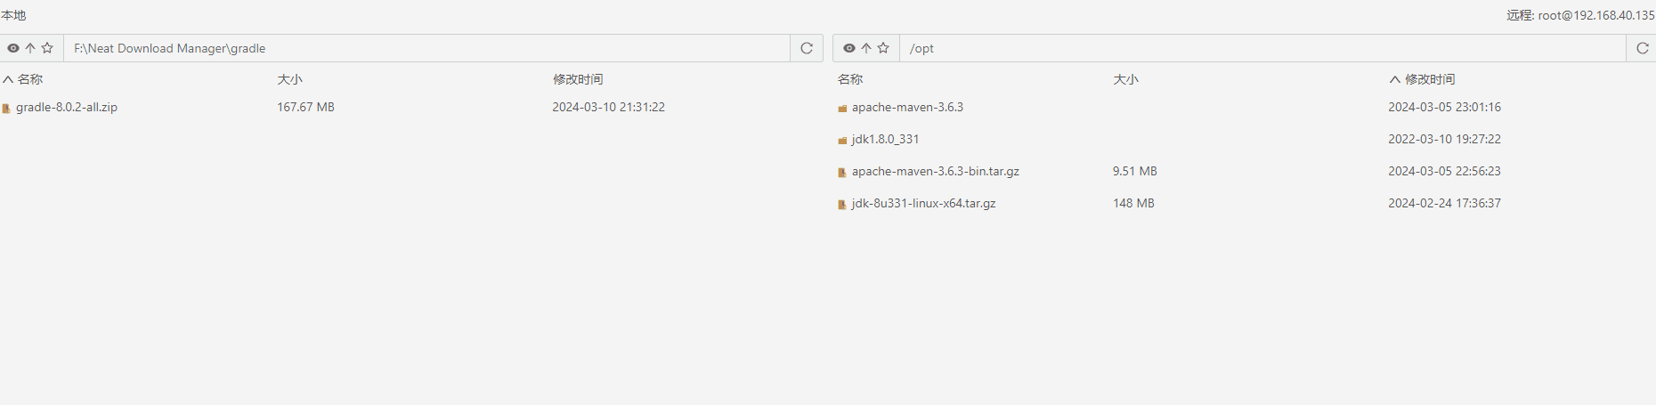The height and width of the screenshot is (405, 1656).
Task: Click the local path address field
Action: (427, 48)
